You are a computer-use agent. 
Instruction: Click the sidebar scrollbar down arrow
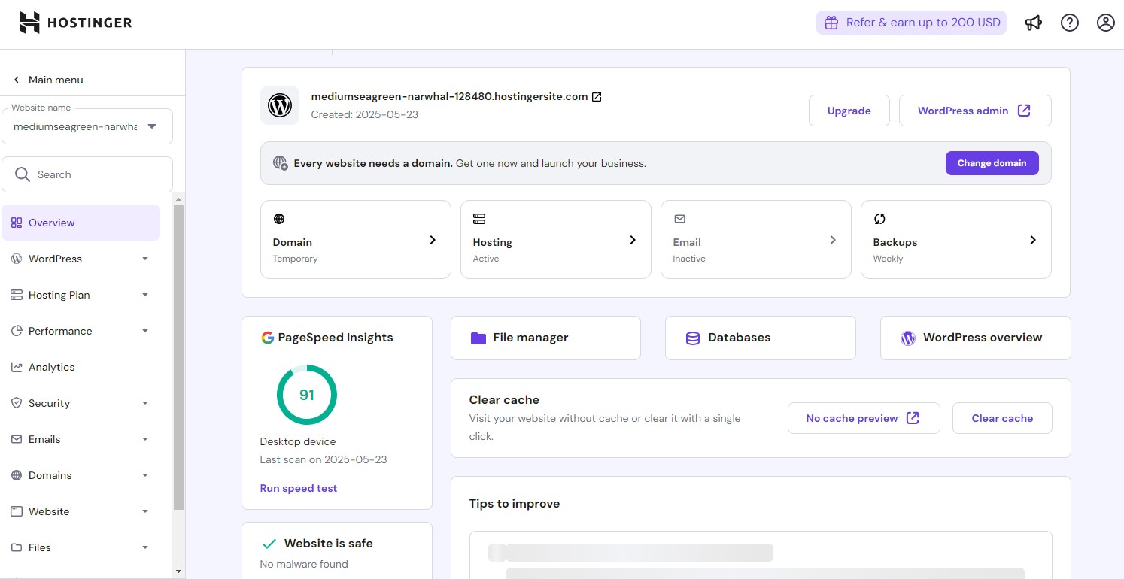[178, 572]
